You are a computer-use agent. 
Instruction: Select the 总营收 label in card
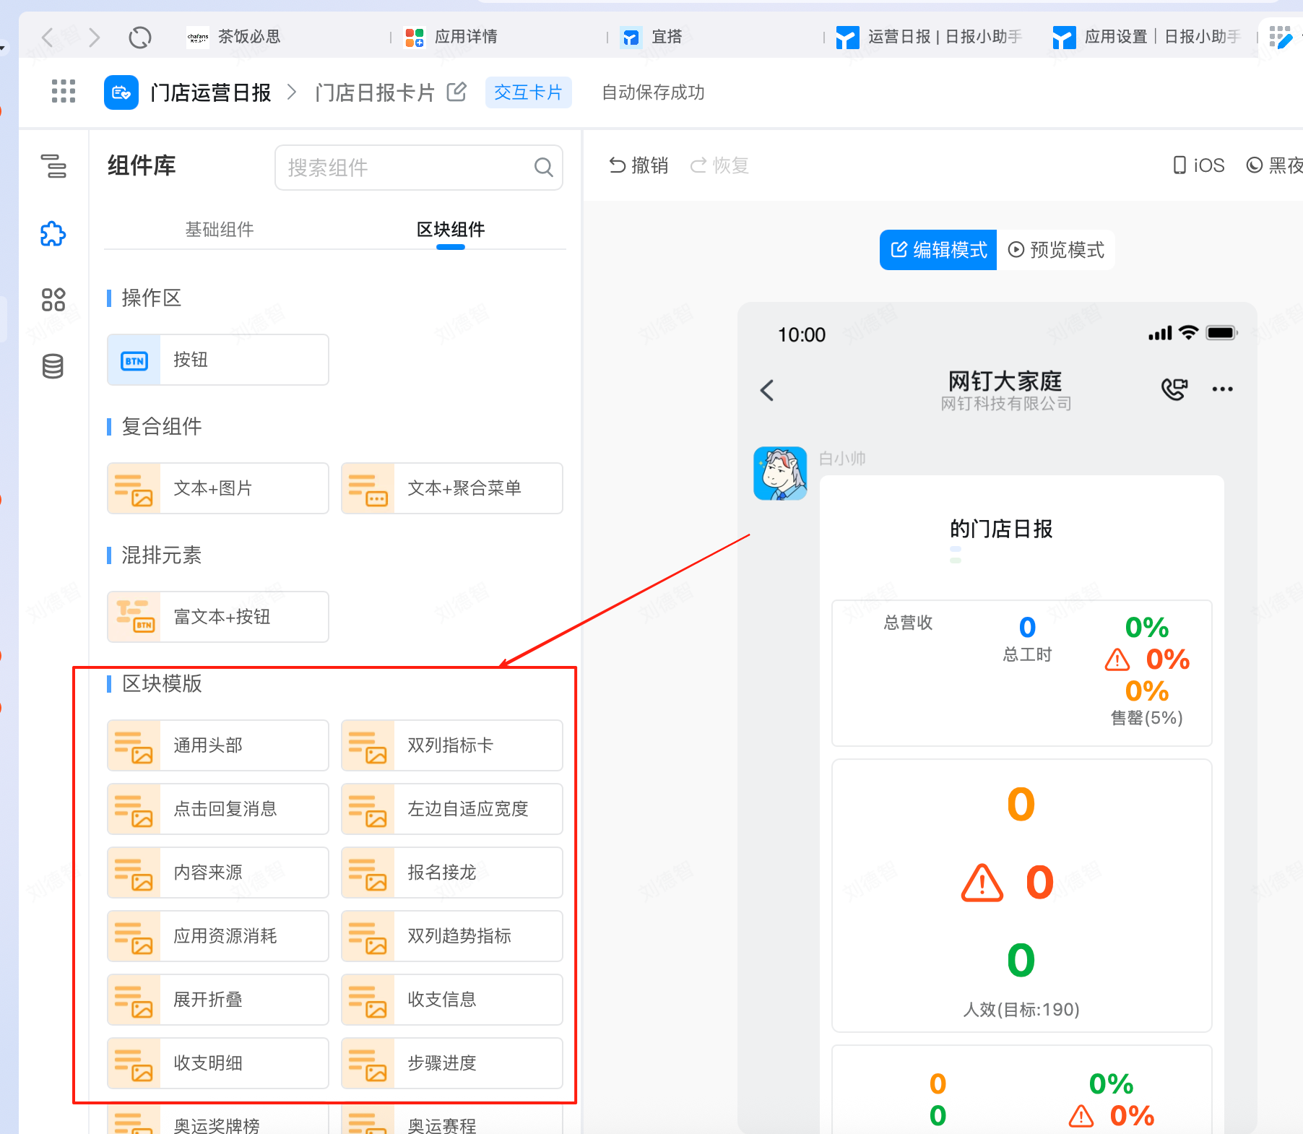(908, 623)
